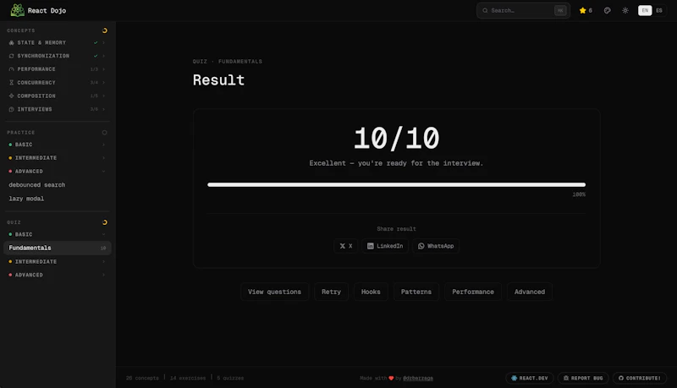Click the Practice progress circle icon

pos(104,133)
